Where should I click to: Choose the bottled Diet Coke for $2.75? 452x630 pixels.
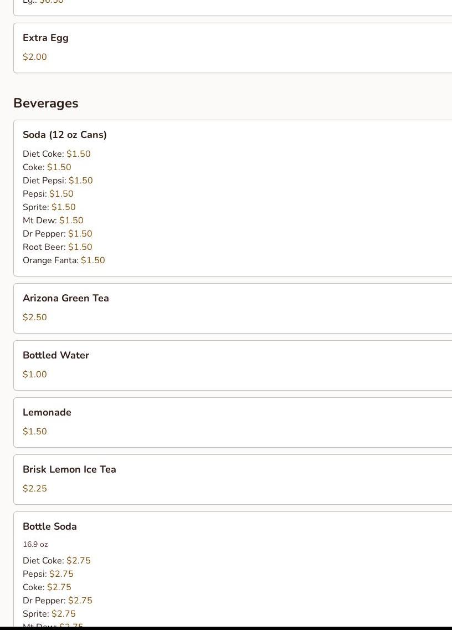pos(56,561)
